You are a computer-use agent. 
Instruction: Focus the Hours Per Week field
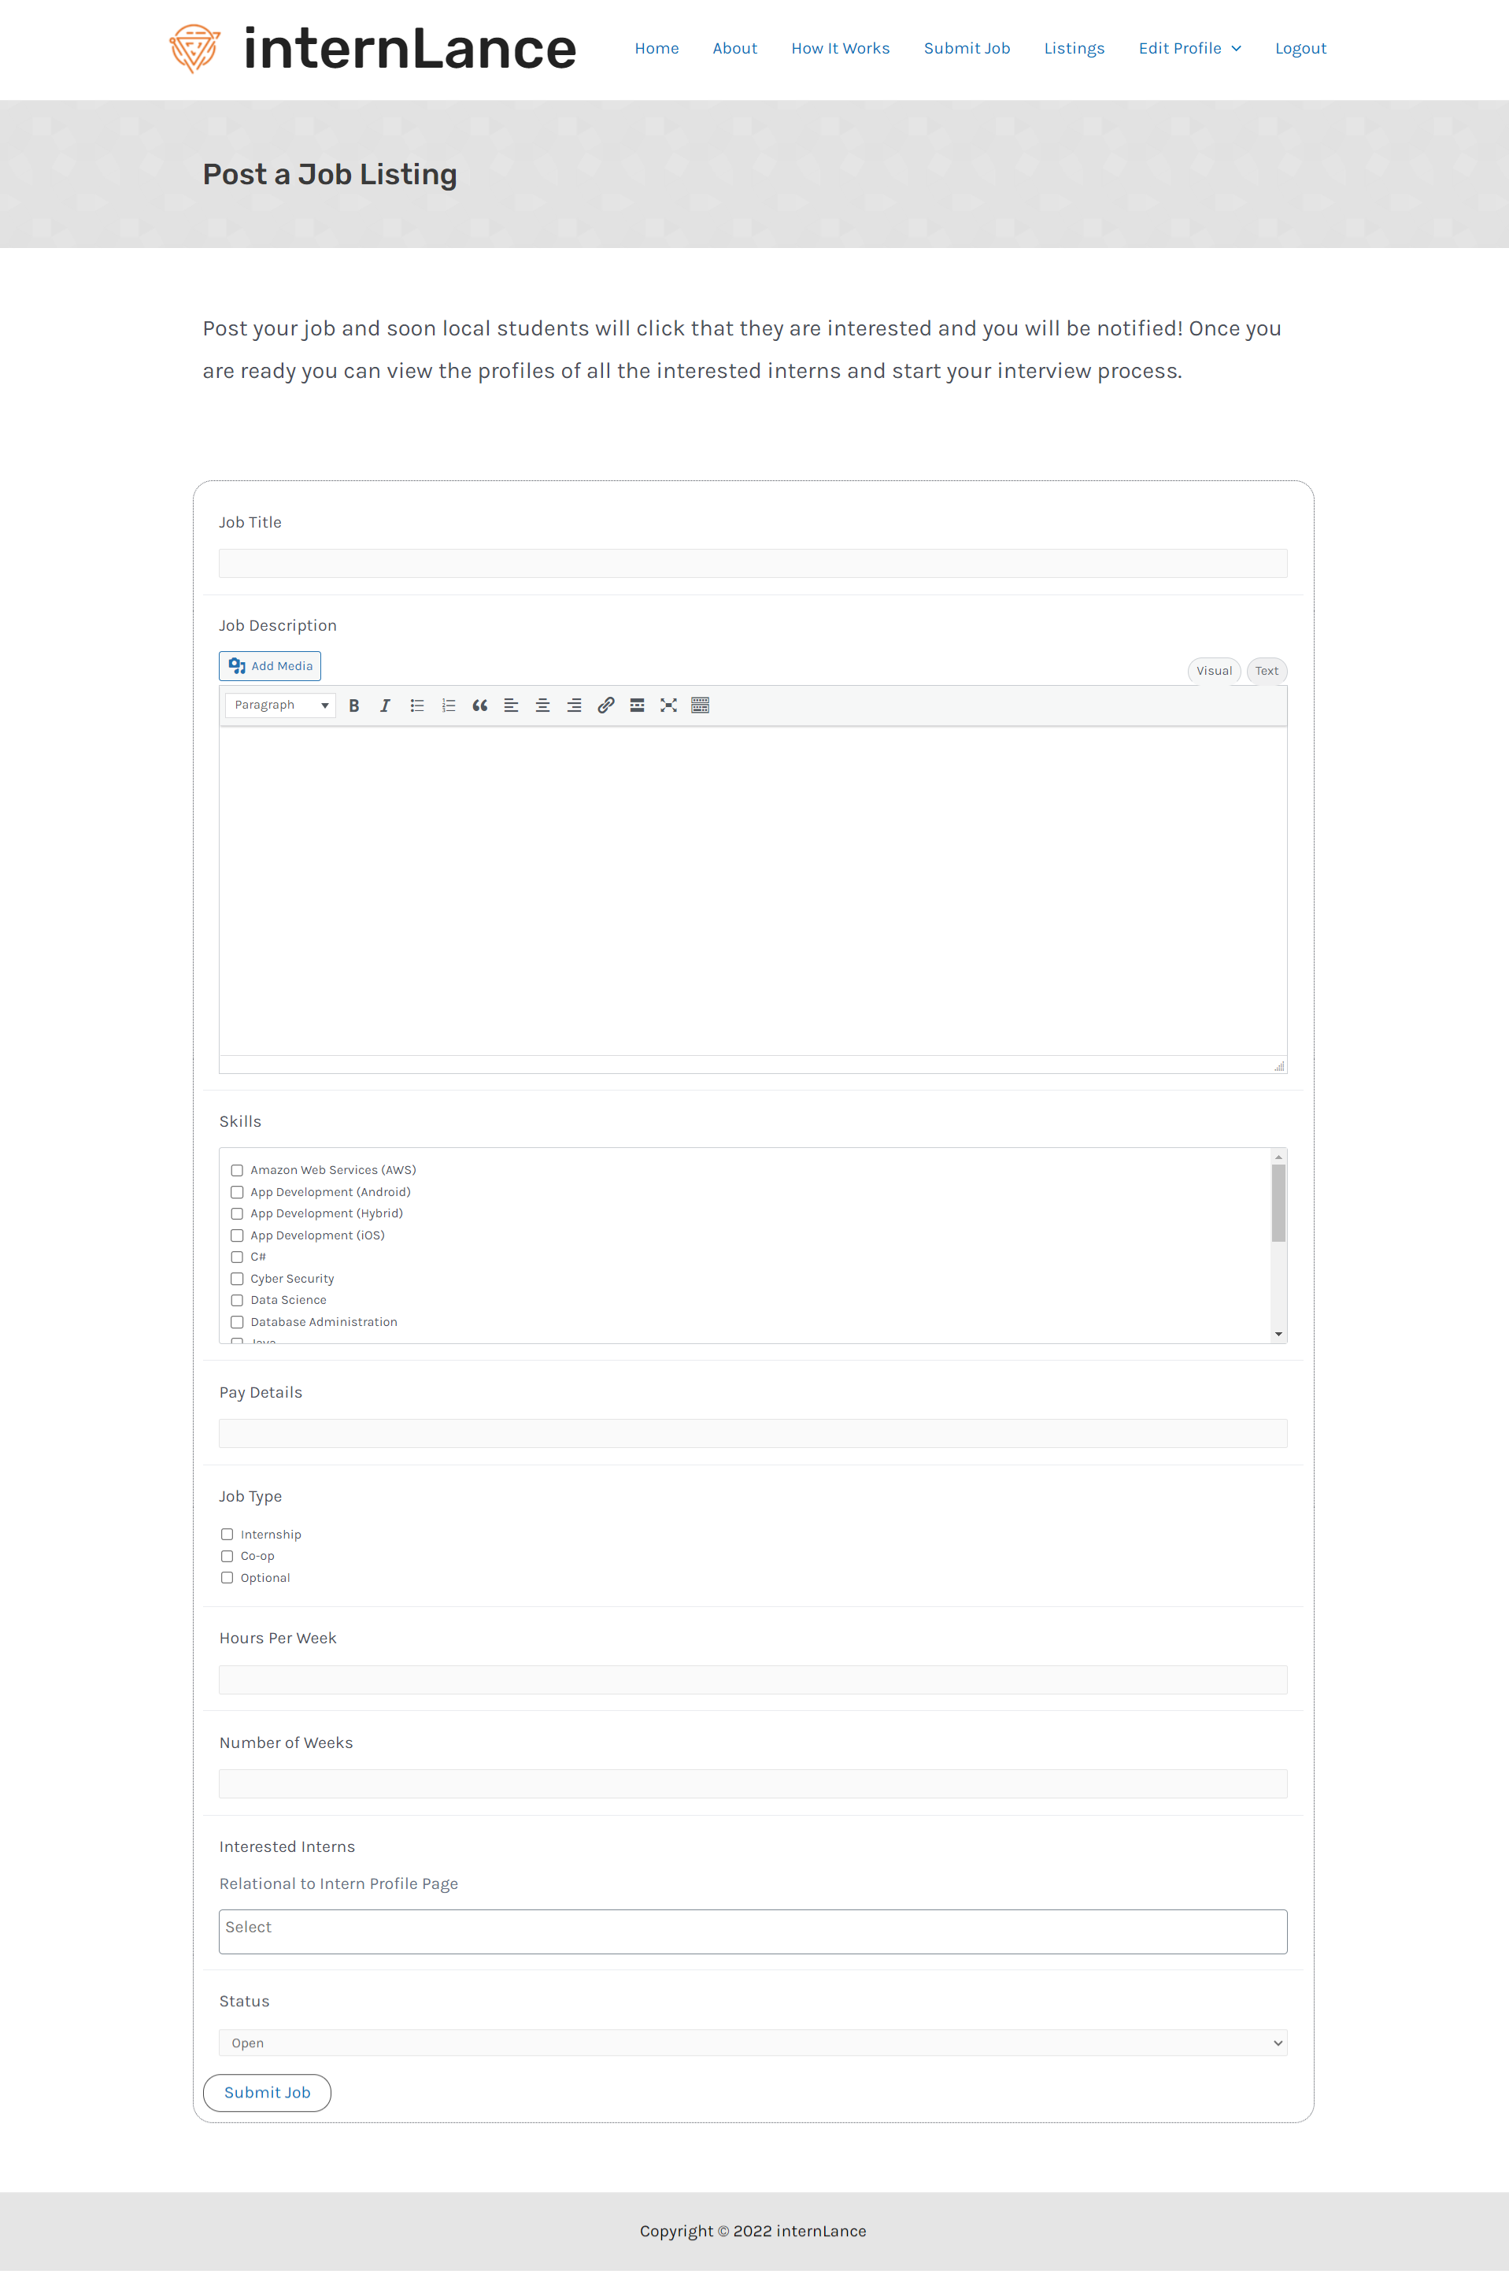(x=753, y=1680)
